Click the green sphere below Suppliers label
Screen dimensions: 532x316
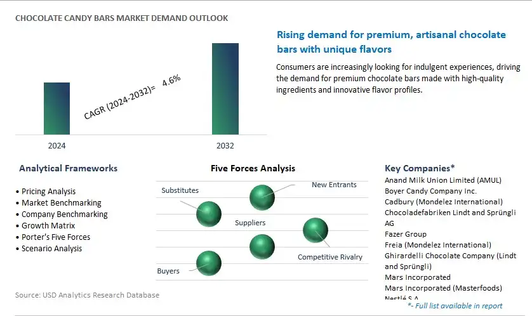(x=262, y=247)
